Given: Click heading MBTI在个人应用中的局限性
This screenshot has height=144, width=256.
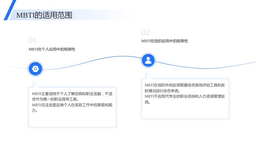Looking at the screenshot, I should pos(52,49).
